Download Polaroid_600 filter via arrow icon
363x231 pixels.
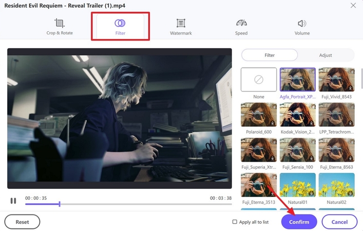(273, 123)
